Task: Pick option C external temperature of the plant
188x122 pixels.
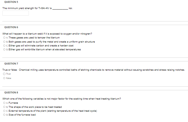Action: pos(4,111)
